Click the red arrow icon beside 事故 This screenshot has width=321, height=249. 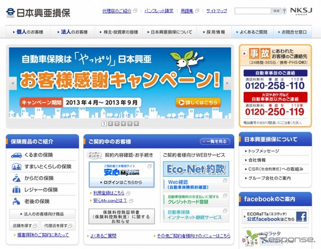[x=244, y=54]
